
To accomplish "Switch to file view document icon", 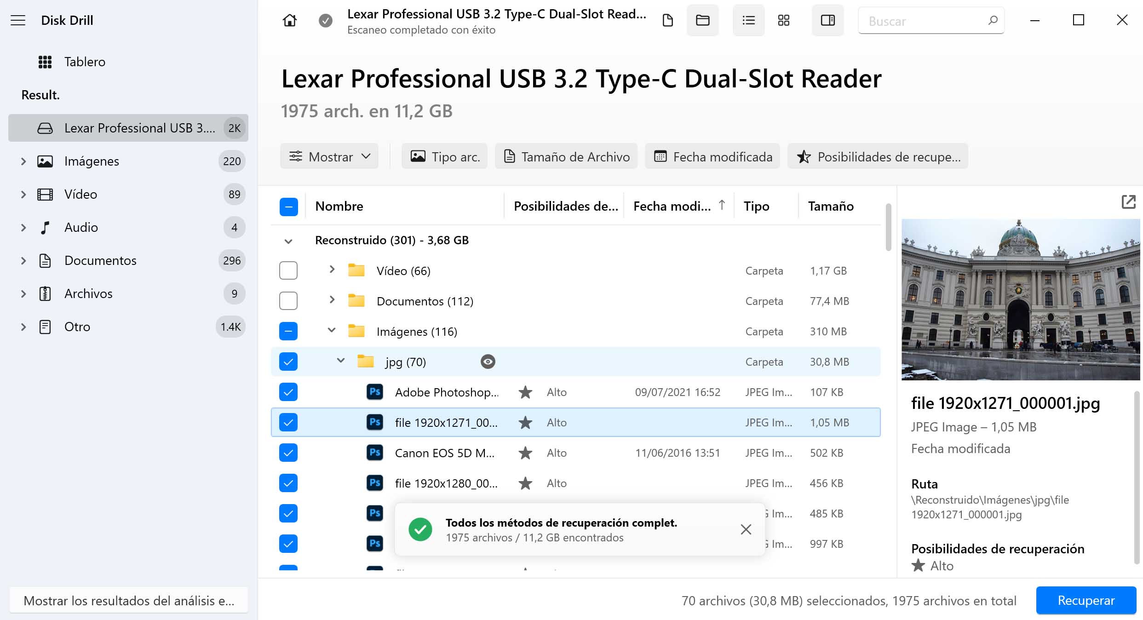I will [x=667, y=20].
